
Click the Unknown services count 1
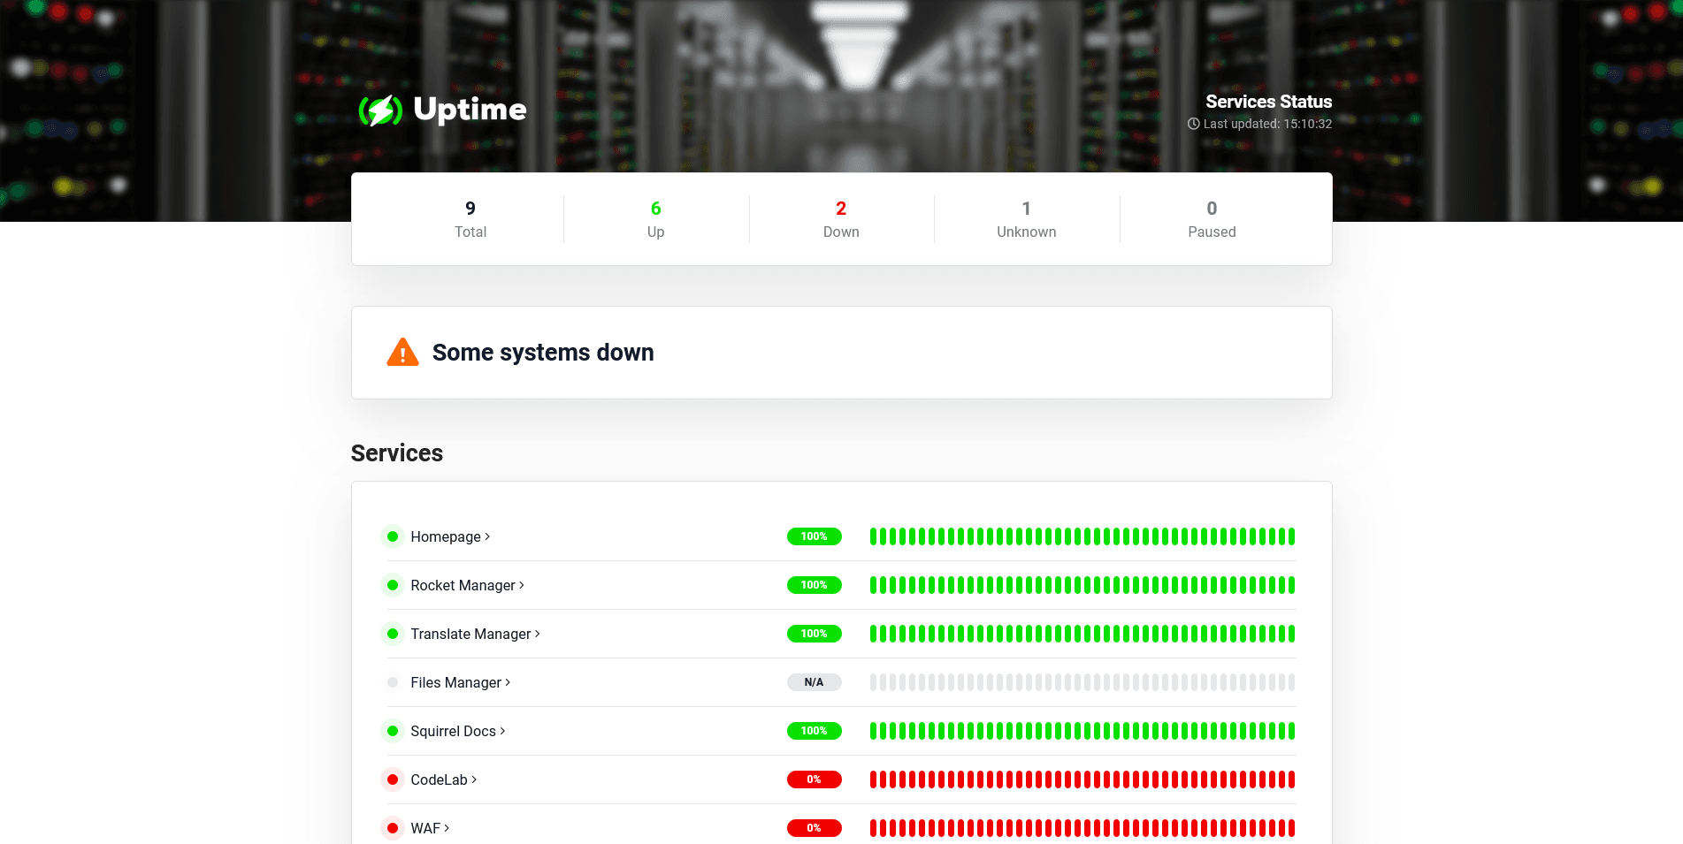tap(1027, 209)
